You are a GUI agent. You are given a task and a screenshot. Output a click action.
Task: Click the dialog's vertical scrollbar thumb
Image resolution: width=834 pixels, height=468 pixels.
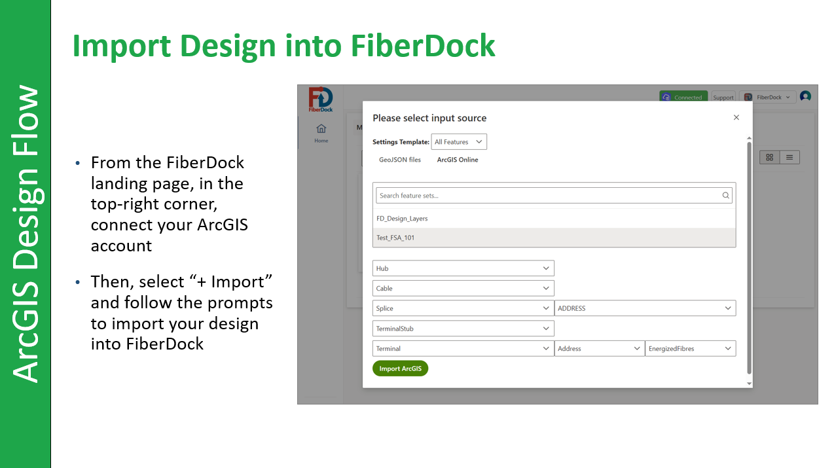(750, 258)
